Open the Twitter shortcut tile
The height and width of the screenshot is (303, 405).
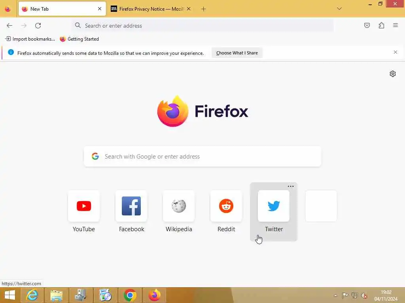pos(274,212)
